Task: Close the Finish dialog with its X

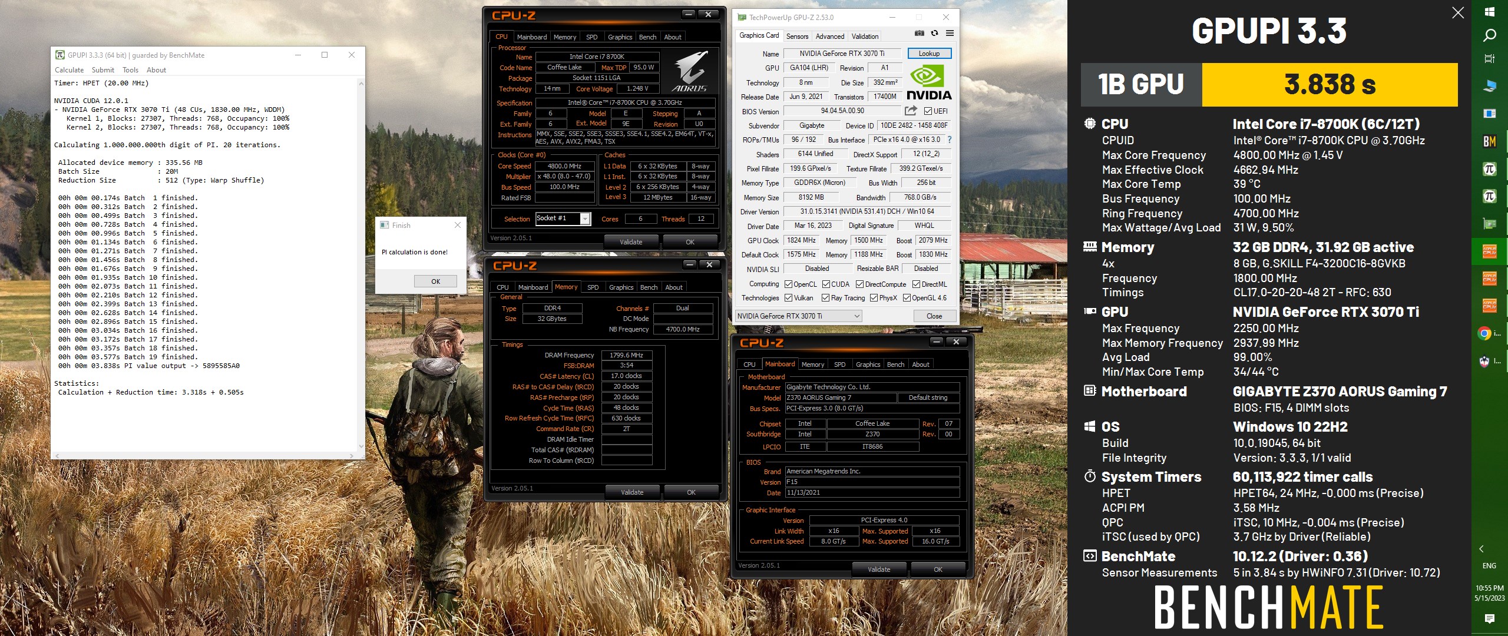Action: click(458, 225)
